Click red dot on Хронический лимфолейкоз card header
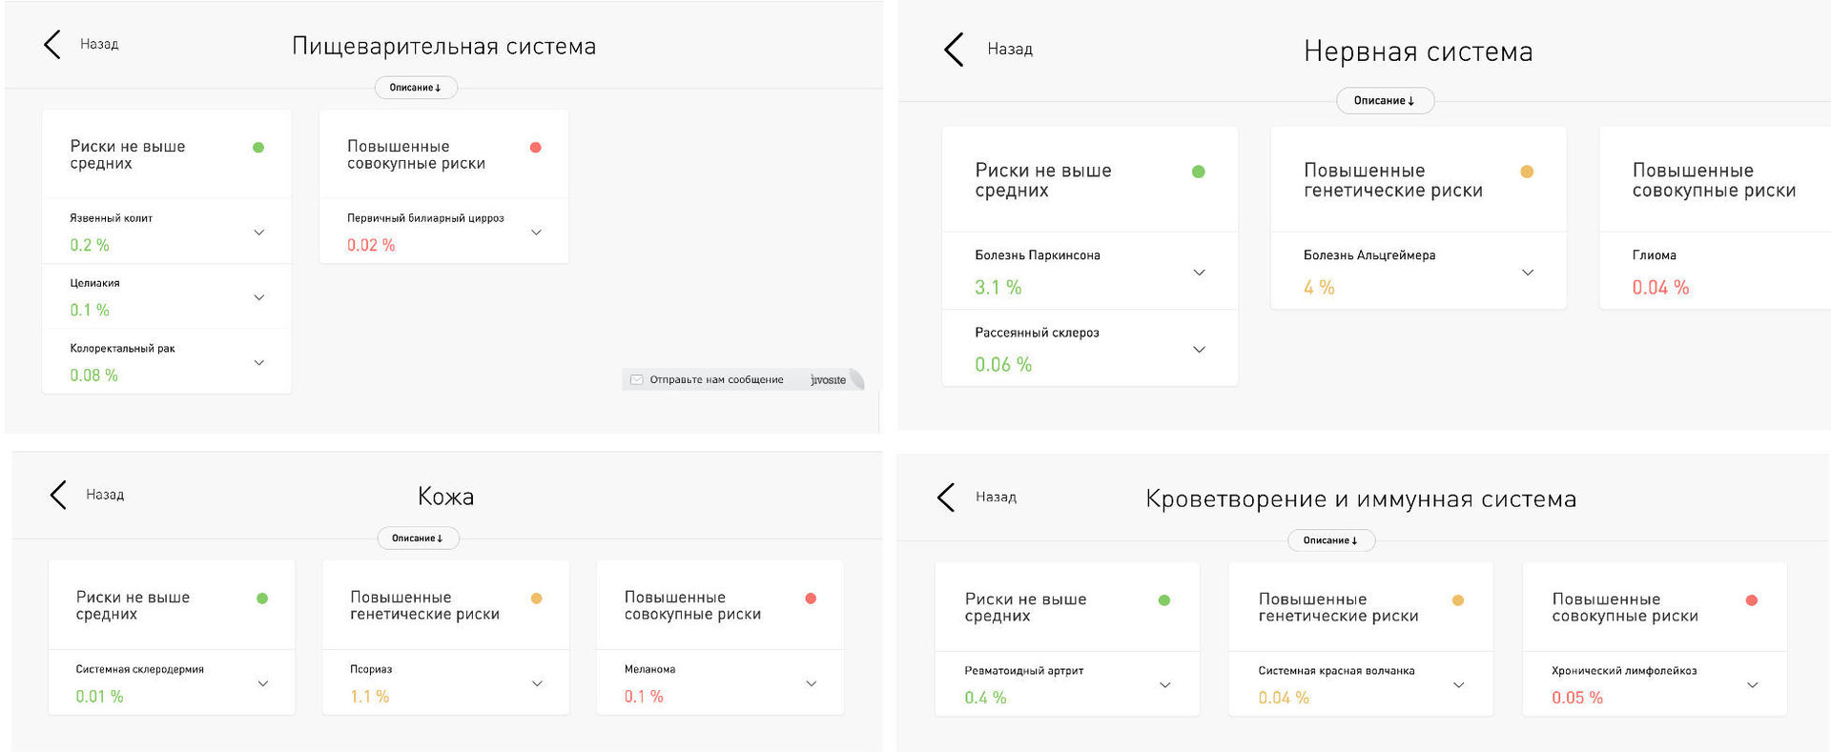This screenshot has height=752, width=1831. point(1751,600)
